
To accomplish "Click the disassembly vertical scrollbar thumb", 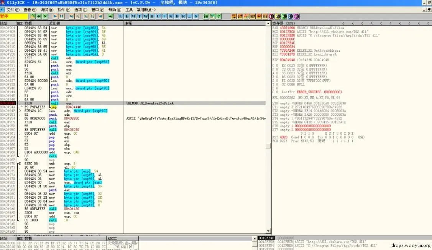I will 268,146.
